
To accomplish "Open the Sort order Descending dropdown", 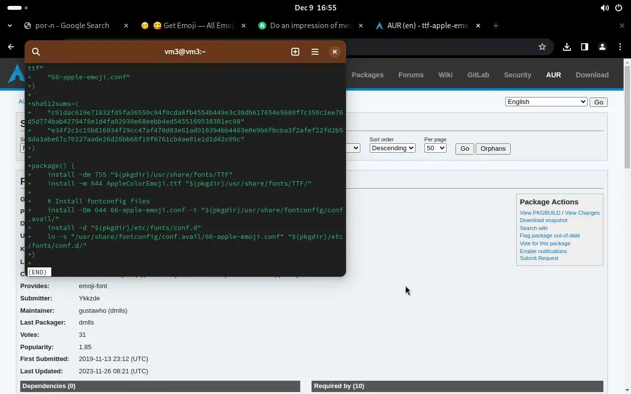I will pyautogui.click(x=392, y=148).
